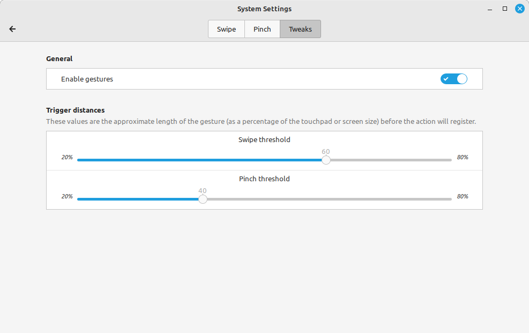Switch to the Pinch tab
Screen dimensions: 529x333
click(x=262, y=29)
